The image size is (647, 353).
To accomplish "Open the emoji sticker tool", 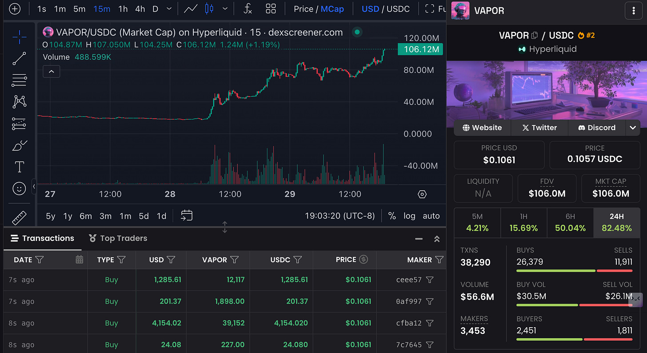I will (x=19, y=189).
